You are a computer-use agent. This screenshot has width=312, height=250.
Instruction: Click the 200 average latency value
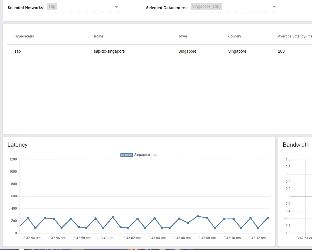pos(281,51)
